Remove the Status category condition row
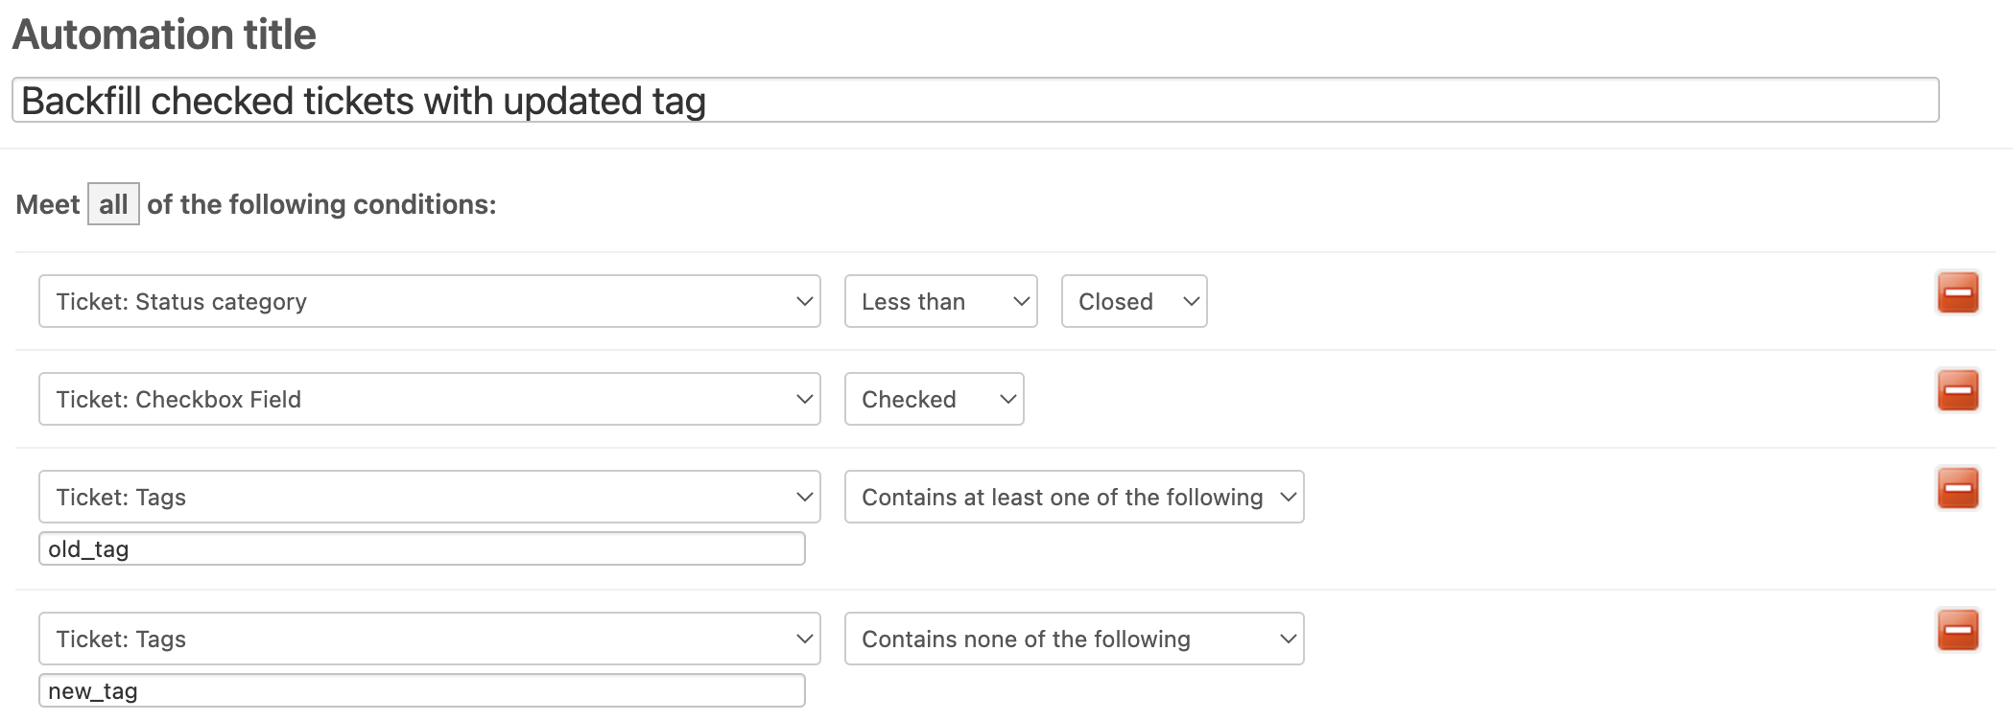This screenshot has width=2013, height=721. point(1957,292)
